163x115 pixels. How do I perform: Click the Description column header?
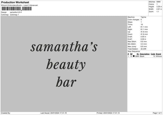pos(145,54)
